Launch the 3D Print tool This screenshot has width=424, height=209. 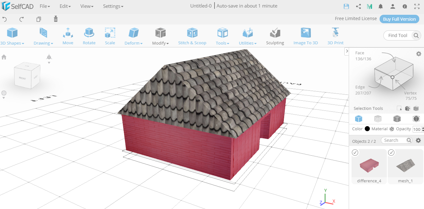pyautogui.click(x=335, y=36)
